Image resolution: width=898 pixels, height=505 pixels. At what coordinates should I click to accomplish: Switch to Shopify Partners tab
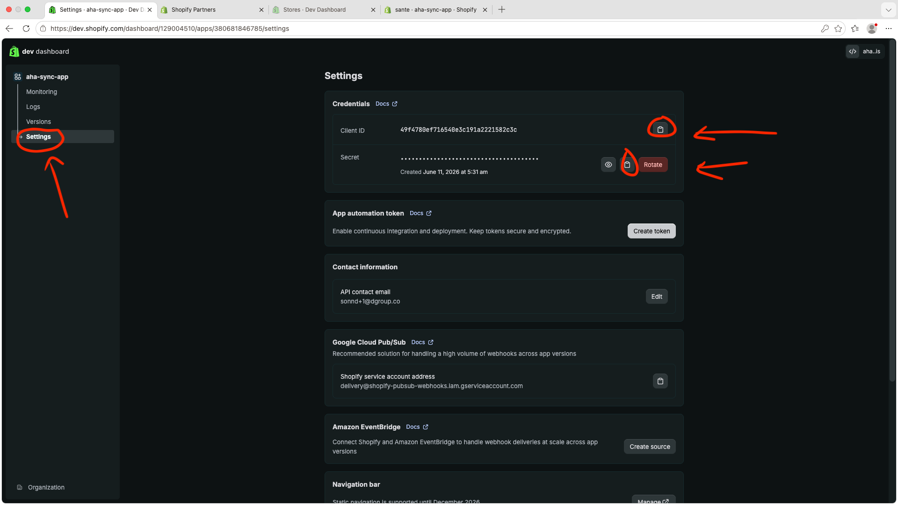click(193, 9)
